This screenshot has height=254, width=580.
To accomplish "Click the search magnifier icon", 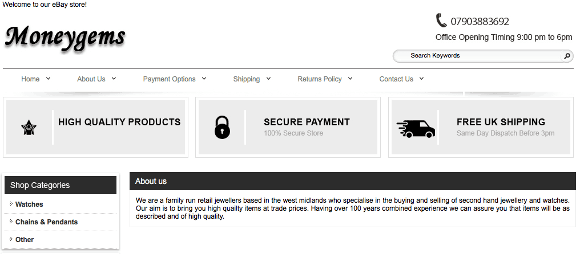I will (x=567, y=56).
